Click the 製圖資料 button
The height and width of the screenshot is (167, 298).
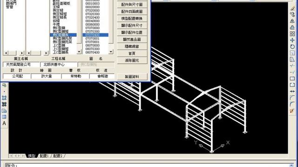(132, 77)
